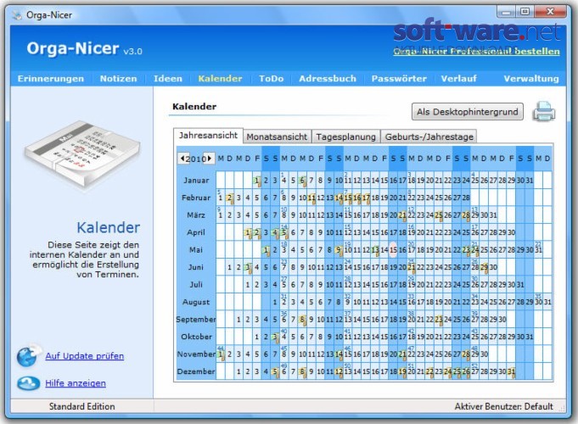
Task: Select November 1 marked day
Action: (221, 354)
